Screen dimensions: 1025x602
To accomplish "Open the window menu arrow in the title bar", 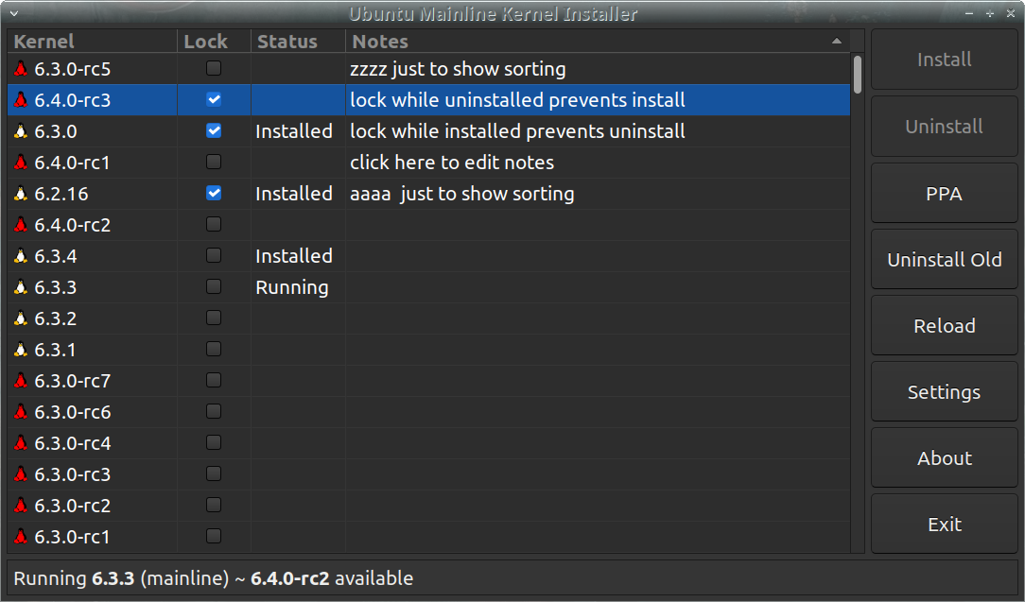I will coord(14,13).
